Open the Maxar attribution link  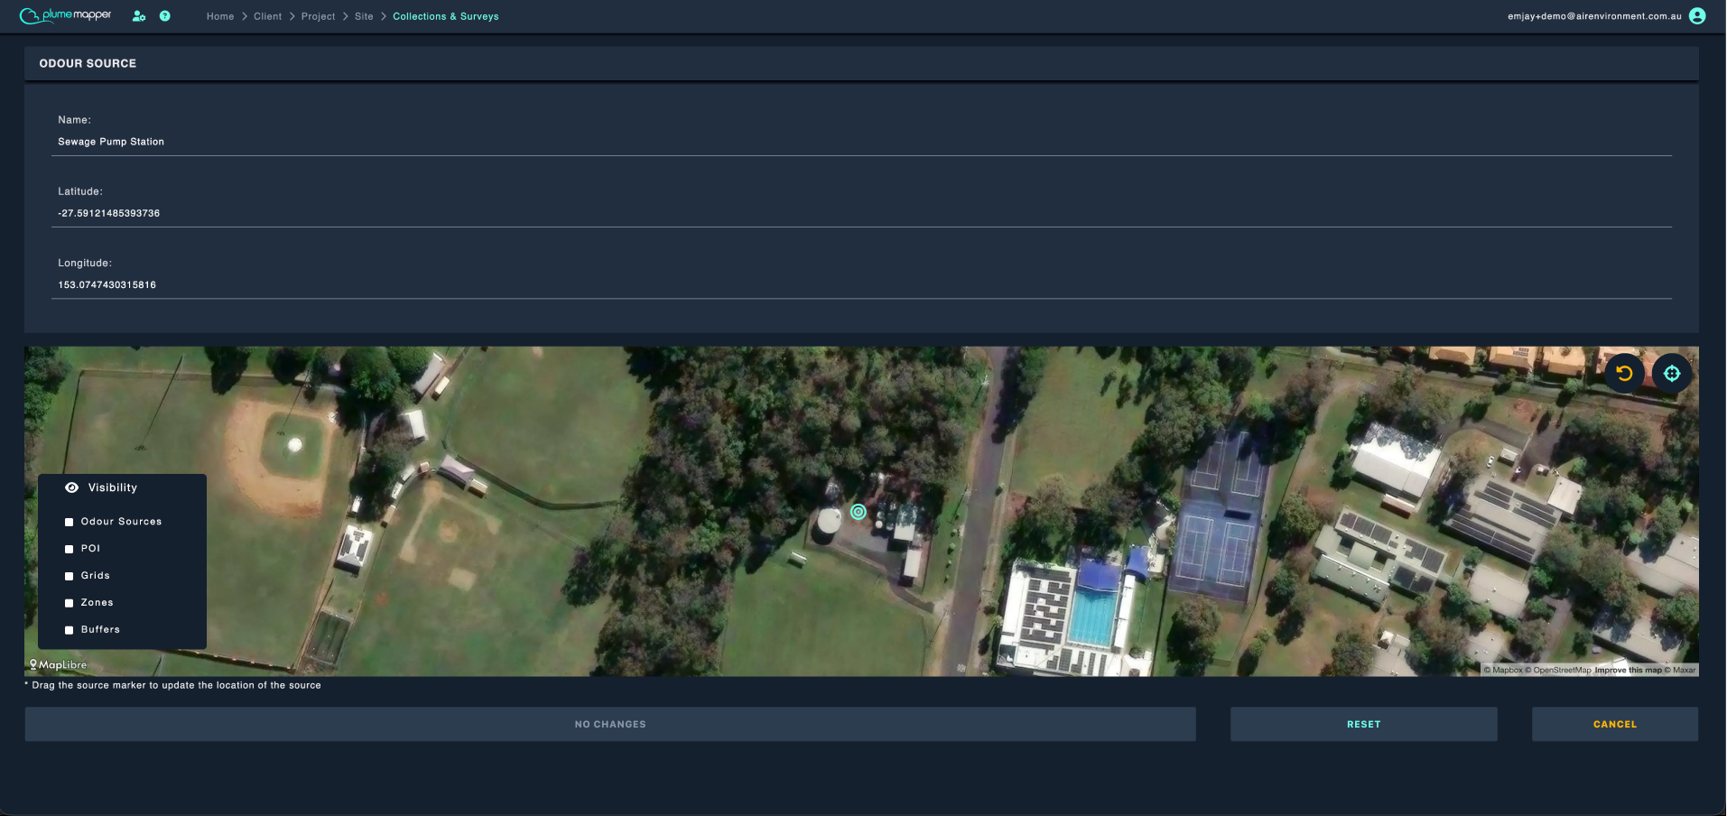tap(1680, 670)
